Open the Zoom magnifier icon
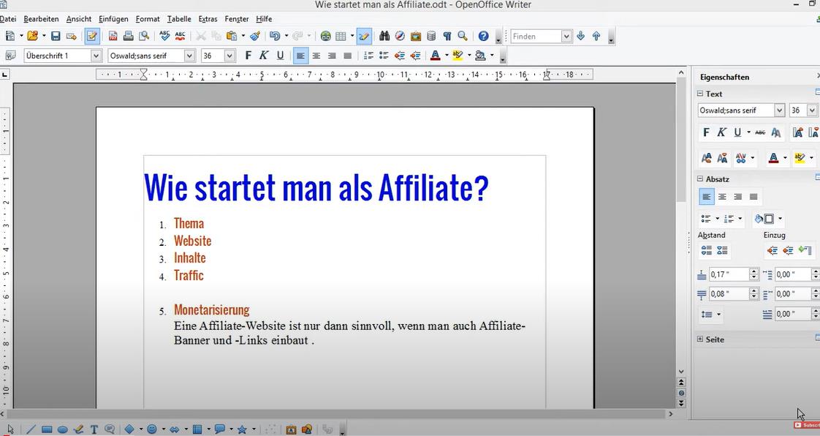 click(463, 36)
